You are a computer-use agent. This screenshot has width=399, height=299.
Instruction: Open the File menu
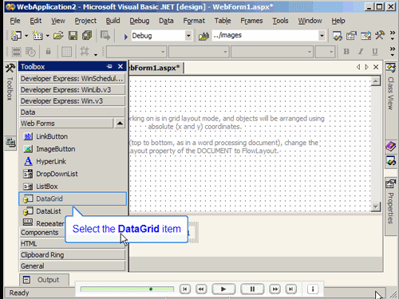click(x=15, y=21)
